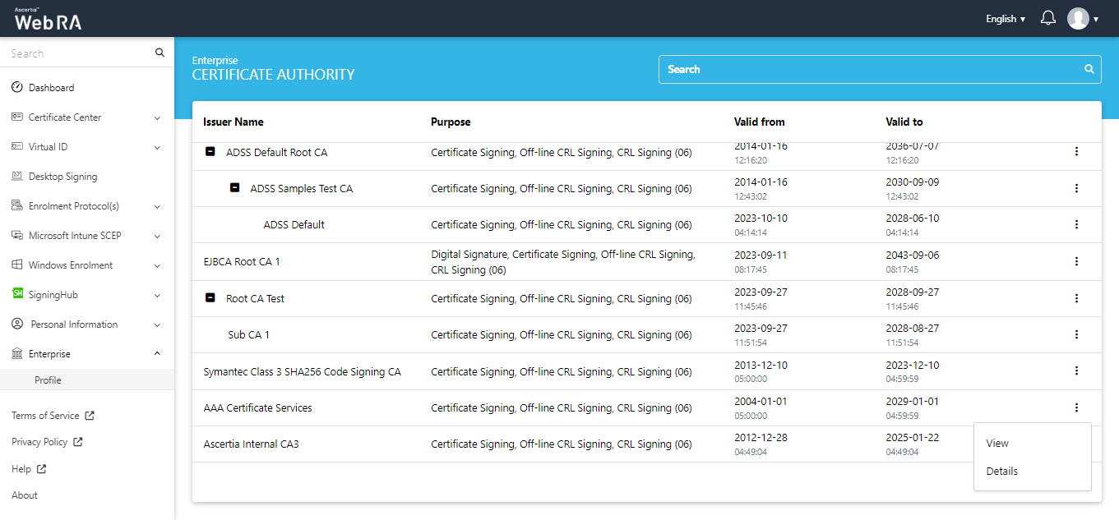Viewport: 1119px width, 520px height.
Task: Collapse the Root CA Test tree node
Action: coord(210,298)
